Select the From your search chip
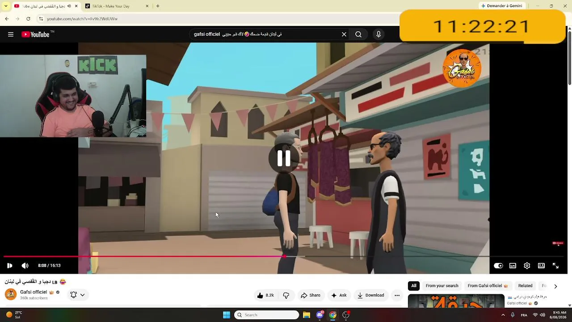This screenshot has height=322, width=572. [442, 286]
